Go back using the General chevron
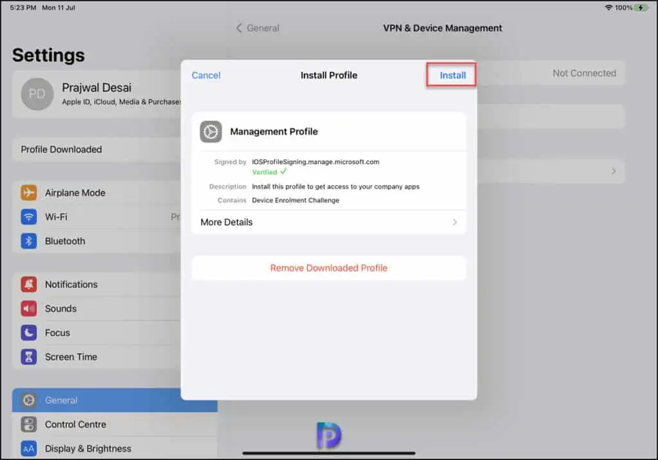The image size is (658, 460). click(239, 28)
